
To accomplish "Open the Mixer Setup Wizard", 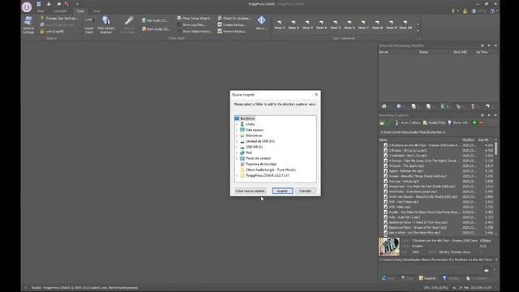I will tap(195, 18).
